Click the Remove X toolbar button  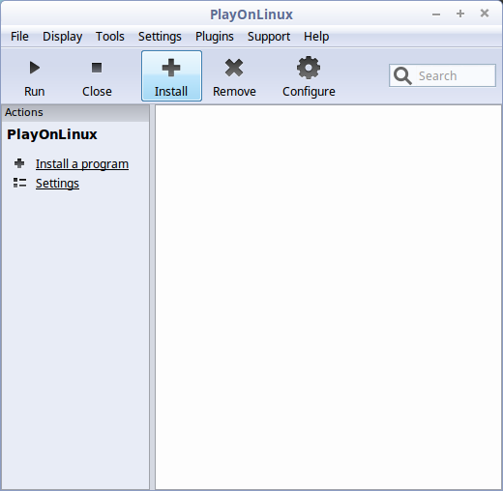tap(234, 76)
